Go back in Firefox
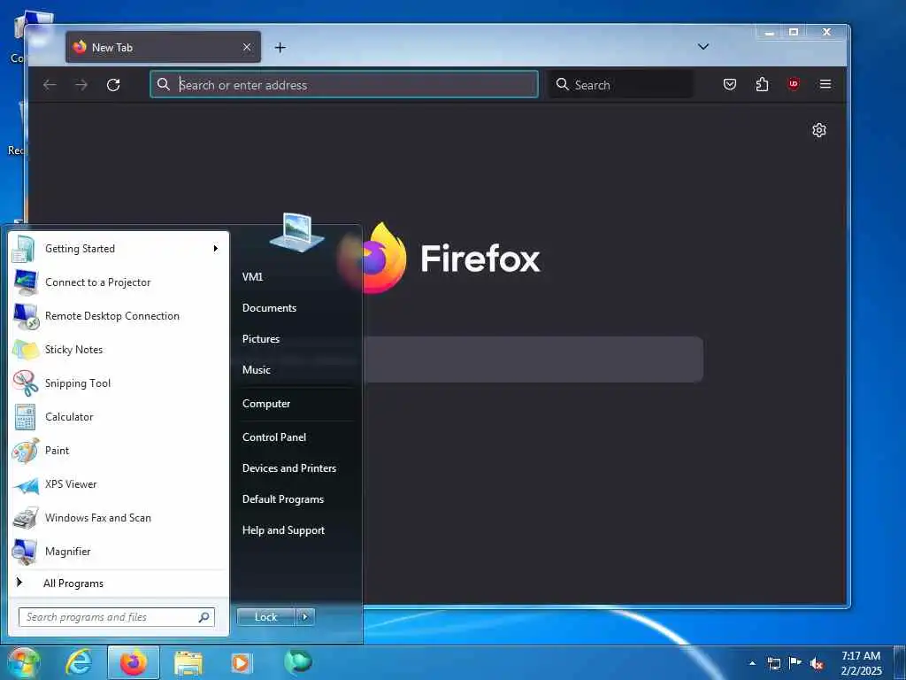906x680 pixels. tap(50, 85)
